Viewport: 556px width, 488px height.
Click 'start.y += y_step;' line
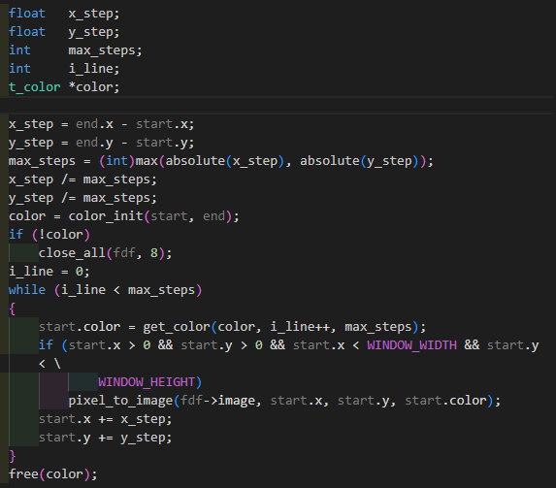click(106, 438)
